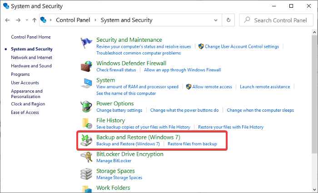Open Allow remote access link
Image resolution: width=318 pixels, height=193 pixels.
212,87
